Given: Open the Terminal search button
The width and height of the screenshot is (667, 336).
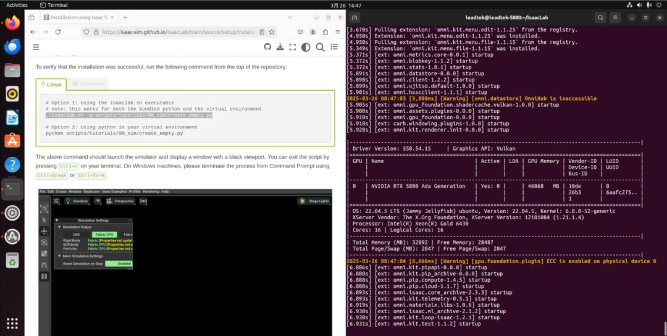Looking at the screenshot, I should pyautogui.click(x=600, y=17).
